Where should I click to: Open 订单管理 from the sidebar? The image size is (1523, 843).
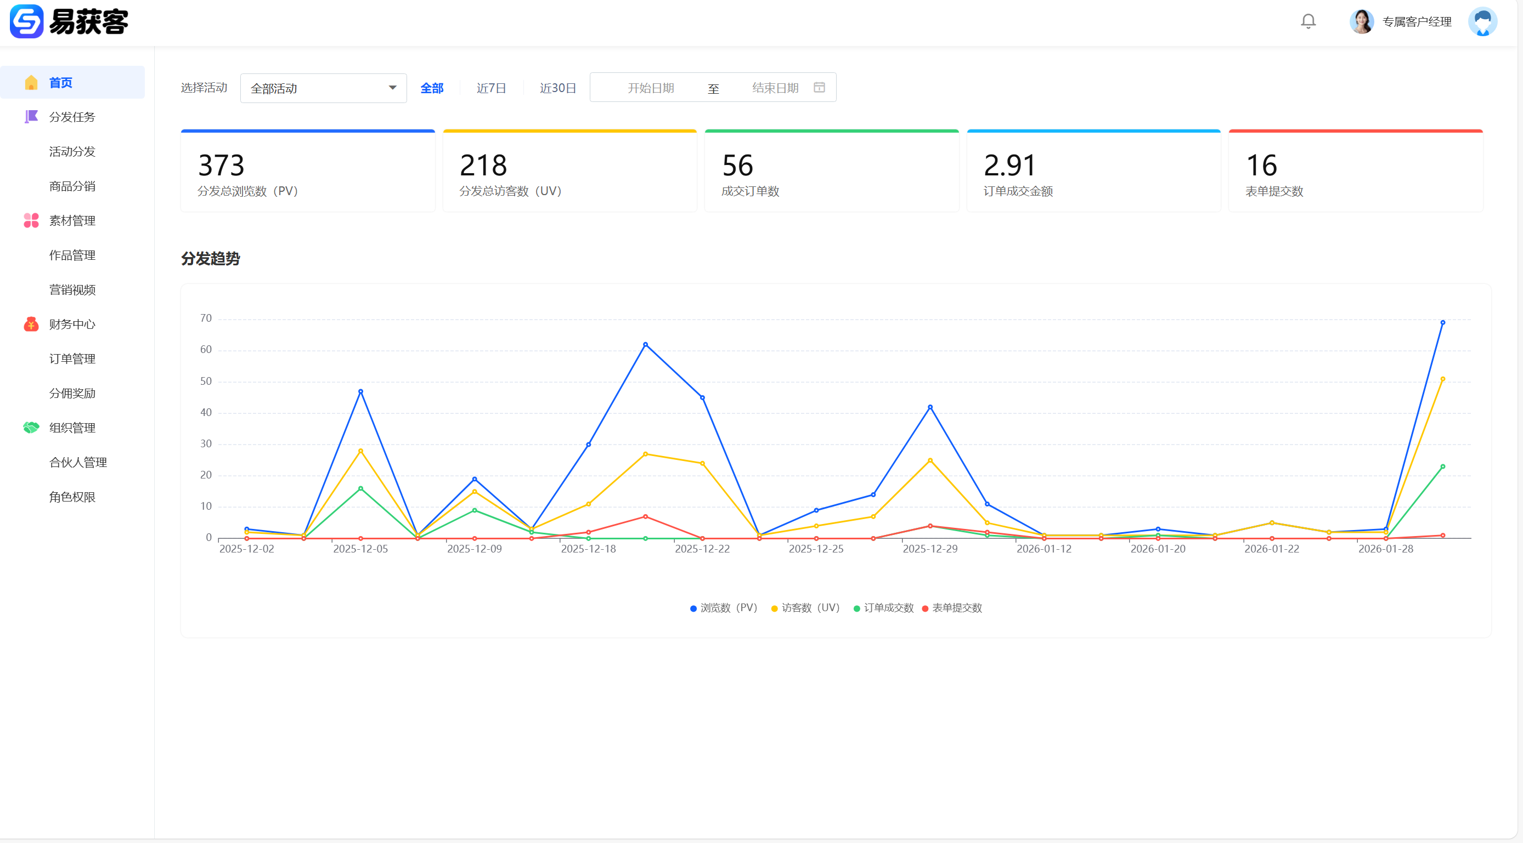pos(72,358)
